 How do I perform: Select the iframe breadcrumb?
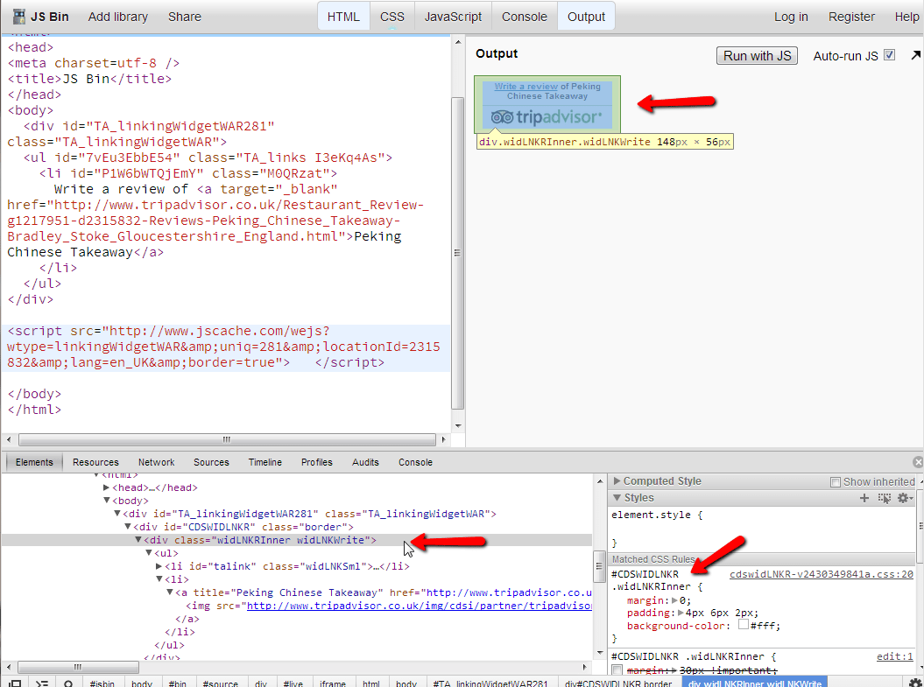point(332,683)
